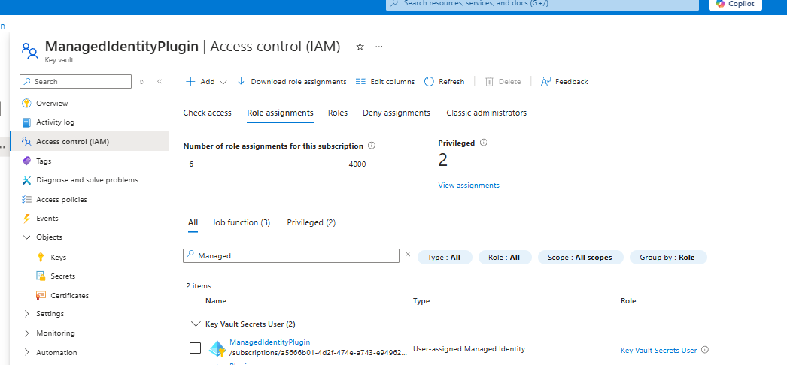This screenshot has width=787, height=365.
Task: Open the Deny assignments tab
Action: pyautogui.click(x=397, y=113)
